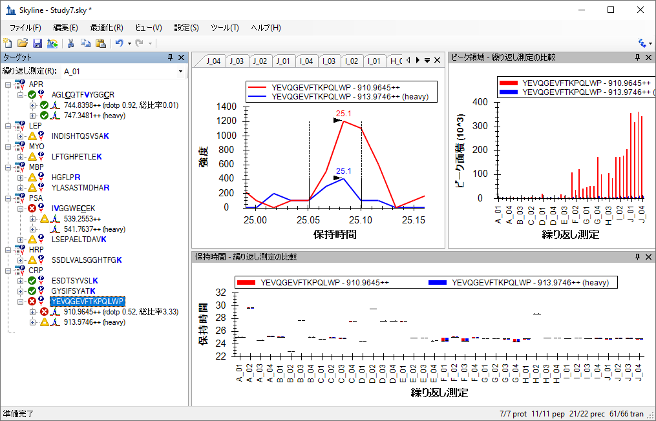Switch to the J_03 chromatogram tab

(x=237, y=61)
